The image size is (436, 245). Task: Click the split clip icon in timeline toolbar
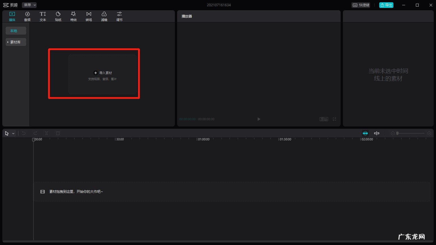pyautogui.click(x=47, y=133)
